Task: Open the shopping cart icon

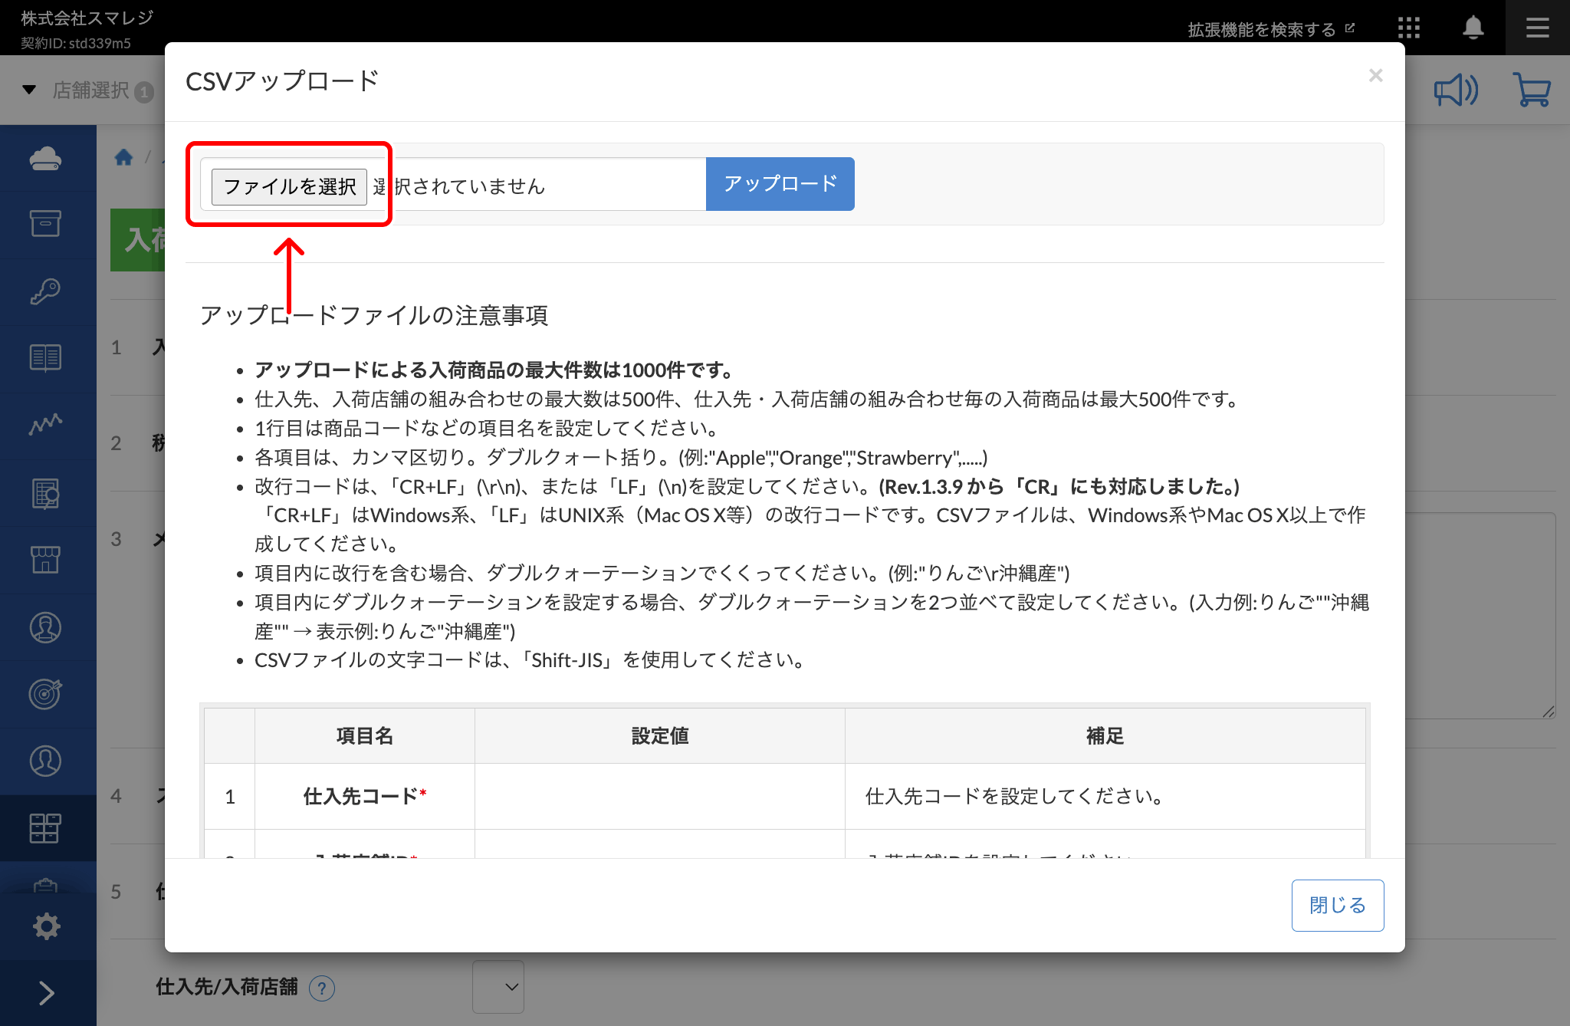Action: (x=1532, y=90)
